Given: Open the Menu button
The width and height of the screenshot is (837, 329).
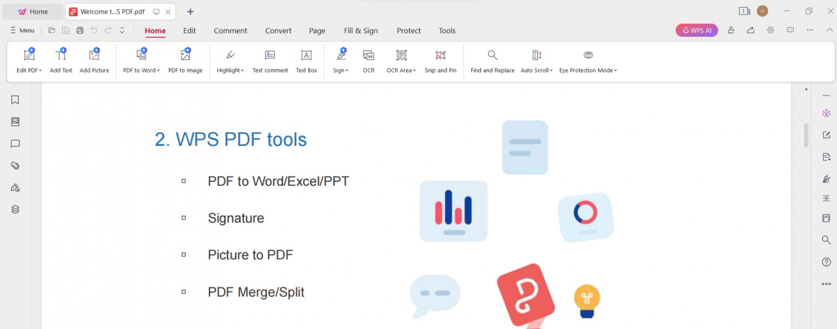Looking at the screenshot, I should (x=22, y=30).
